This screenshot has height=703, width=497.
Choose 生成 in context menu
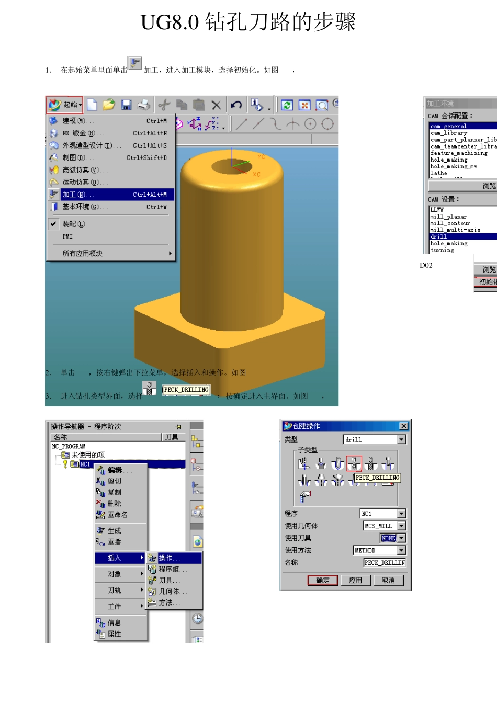click(x=121, y=531)
